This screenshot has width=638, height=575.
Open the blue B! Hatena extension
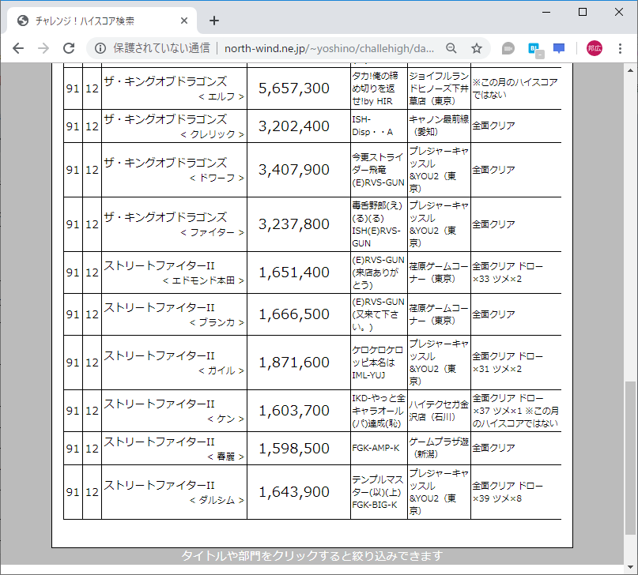click(534, 49)
